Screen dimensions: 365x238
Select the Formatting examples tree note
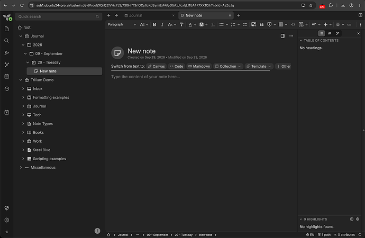(x=51, y=97)
